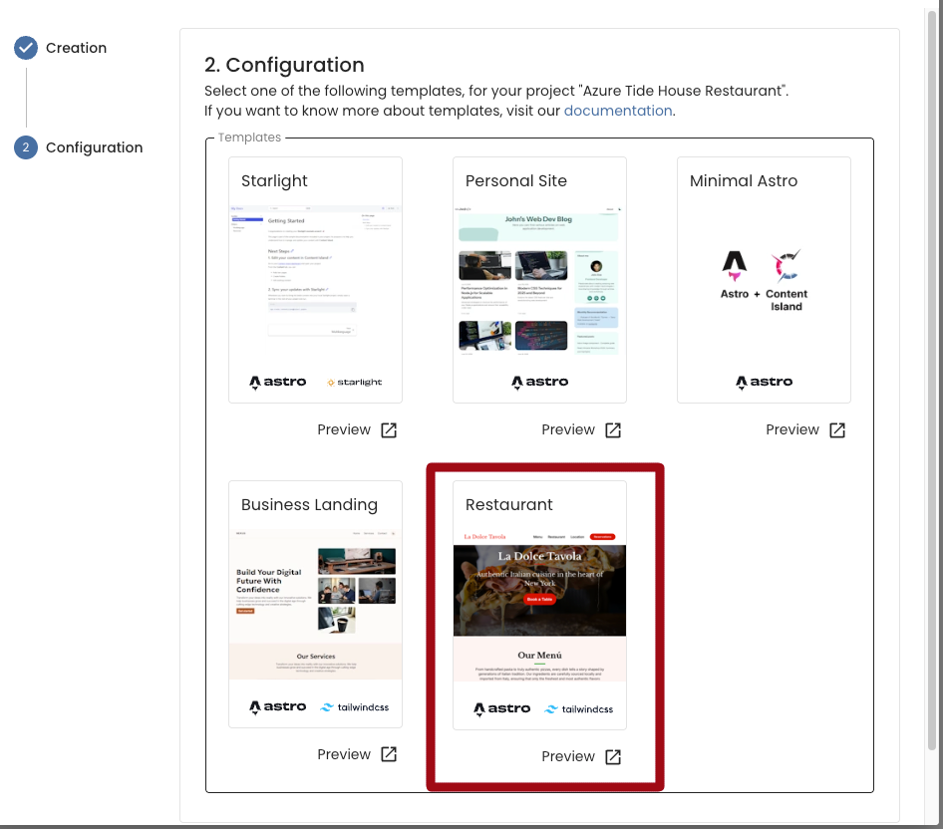Open external preview icon for Personal Site
Screen dimensions: 943x829
(613, 430)
